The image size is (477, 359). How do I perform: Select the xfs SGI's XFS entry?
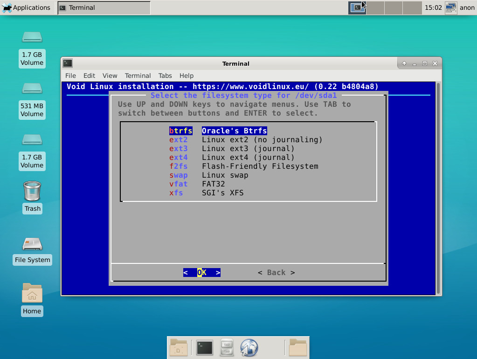(x=207, y=193)
